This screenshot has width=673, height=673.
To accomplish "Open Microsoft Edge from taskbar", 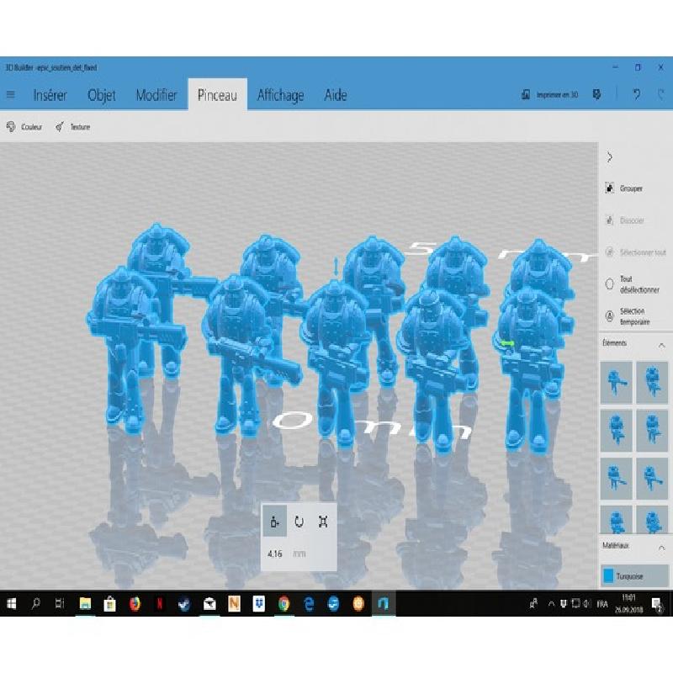I will (x=309, y=604).
